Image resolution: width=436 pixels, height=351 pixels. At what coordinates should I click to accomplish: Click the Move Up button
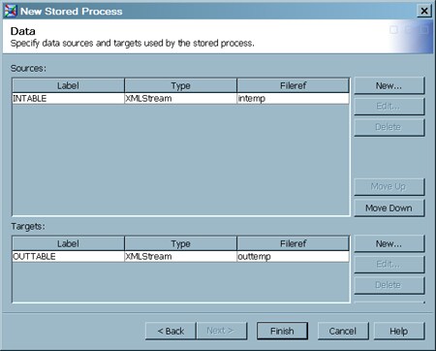click(x=389, y=186)
